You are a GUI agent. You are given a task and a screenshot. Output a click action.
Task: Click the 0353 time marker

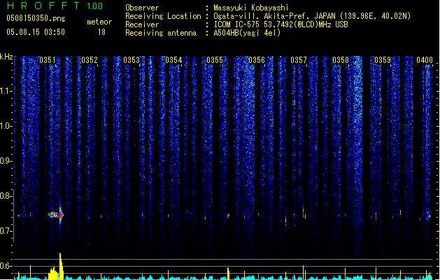[132, 60]
